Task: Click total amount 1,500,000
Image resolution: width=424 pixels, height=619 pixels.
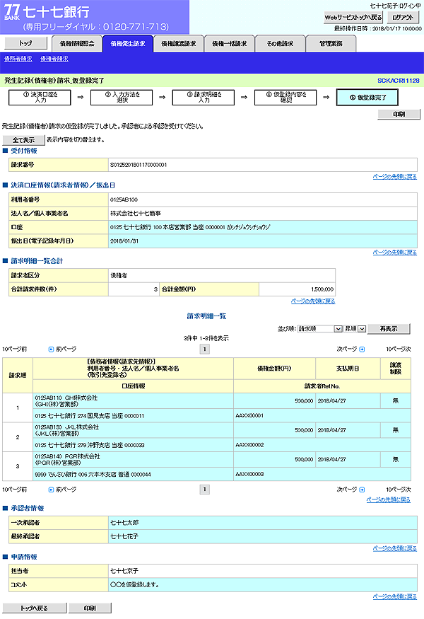Action: click(x=322, y=289)
